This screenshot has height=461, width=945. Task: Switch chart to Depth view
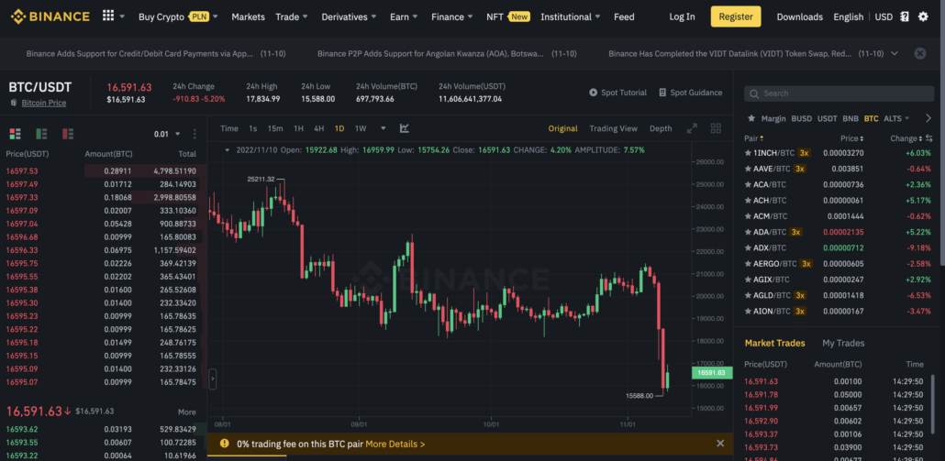pos(661,128)
